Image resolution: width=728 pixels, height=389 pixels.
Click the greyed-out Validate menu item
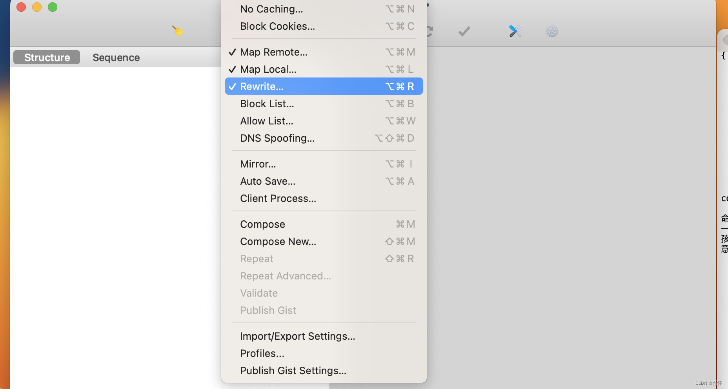324,293
